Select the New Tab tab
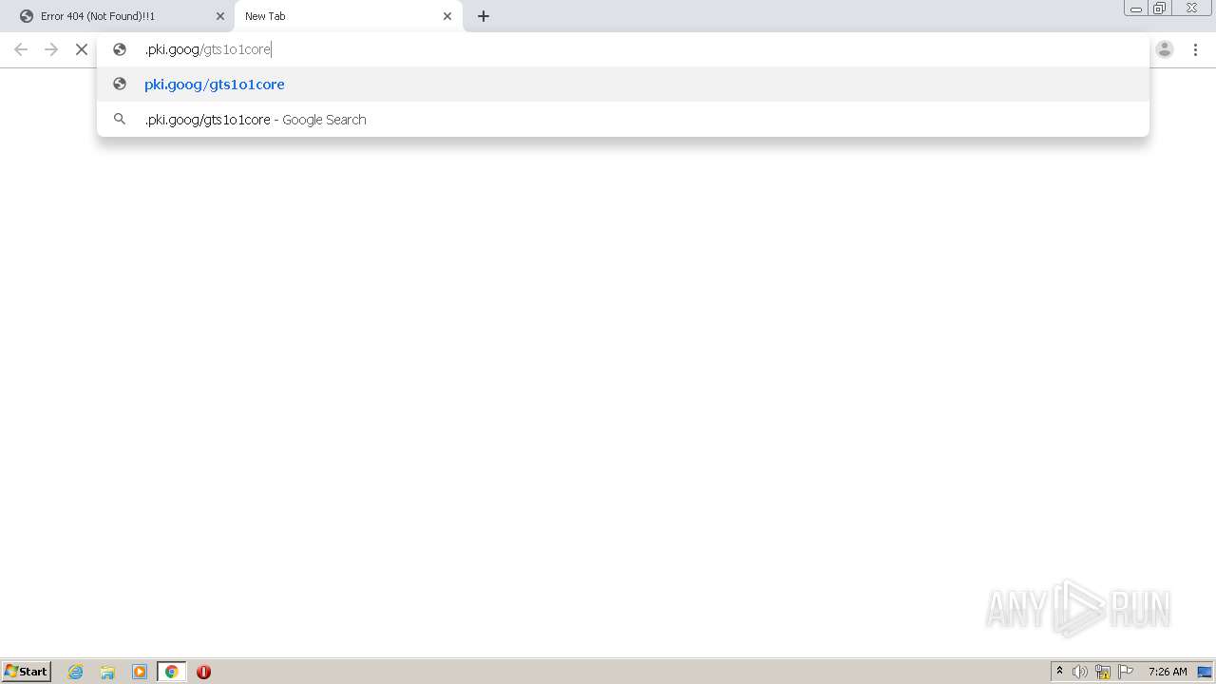This screenshot has width=1216, height=684. pos(348,16)
